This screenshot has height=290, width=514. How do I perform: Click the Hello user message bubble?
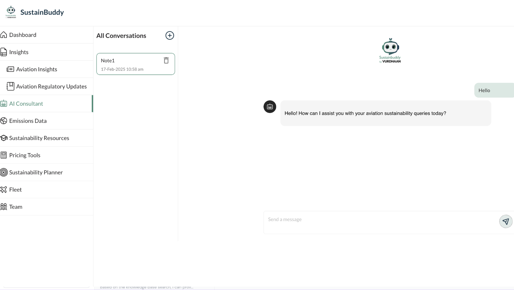(x=494, y=90)
